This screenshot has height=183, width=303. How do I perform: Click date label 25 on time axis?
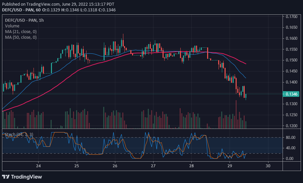click(76, 166)
